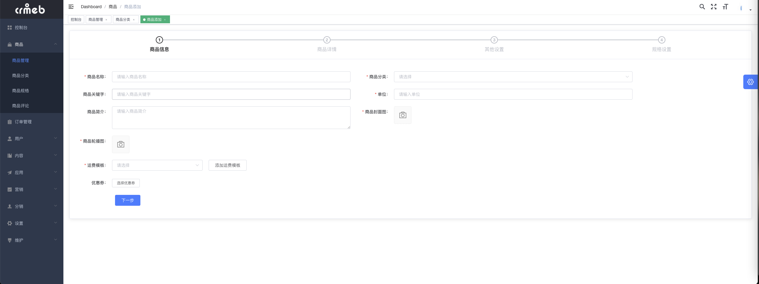
Task: Click the crmeb logo
Action: tap(30, 9)
